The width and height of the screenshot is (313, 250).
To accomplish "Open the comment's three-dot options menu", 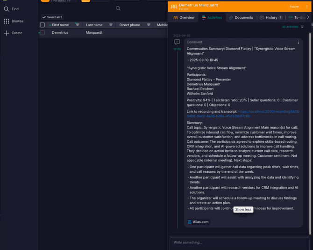I will 299,42.
